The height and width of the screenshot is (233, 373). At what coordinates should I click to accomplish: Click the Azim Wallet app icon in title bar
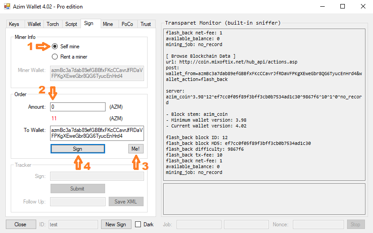click(x=7, y=6)
